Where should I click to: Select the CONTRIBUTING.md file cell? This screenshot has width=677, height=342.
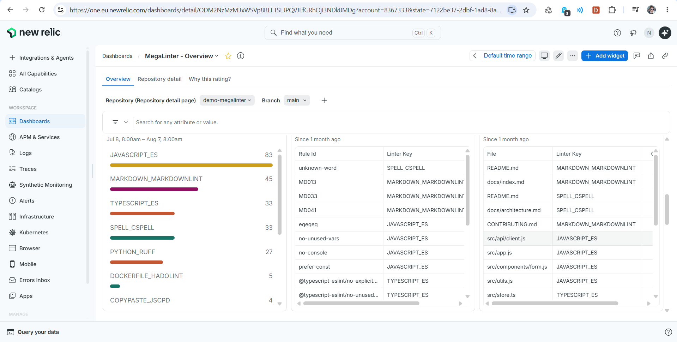[x=518, y=224]
